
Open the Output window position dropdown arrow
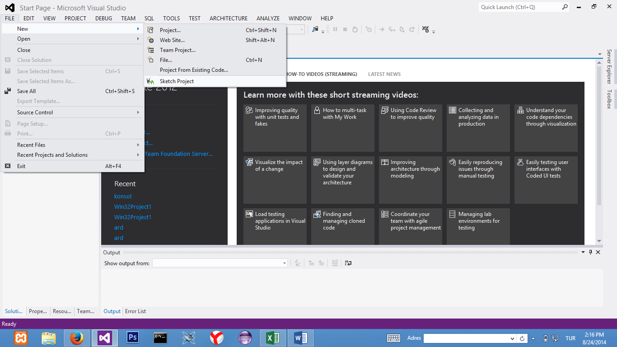[583, 252]
